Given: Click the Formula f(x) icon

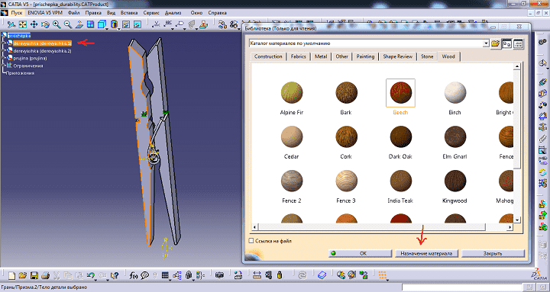Looking at the screenshot, I should [x=133, y=275].
